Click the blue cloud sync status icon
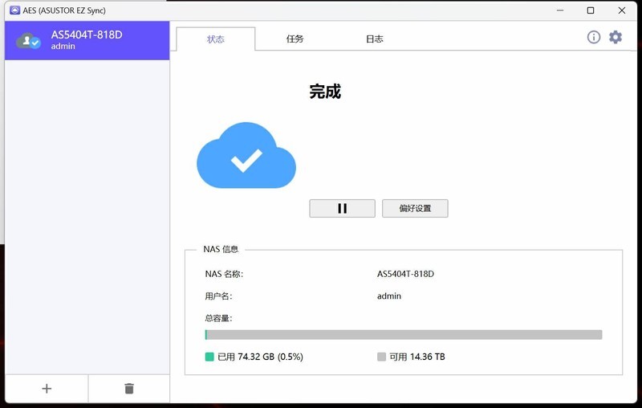The height and width of the screenshot is (408, 642). pyautogui.click(x=246, y=155)
